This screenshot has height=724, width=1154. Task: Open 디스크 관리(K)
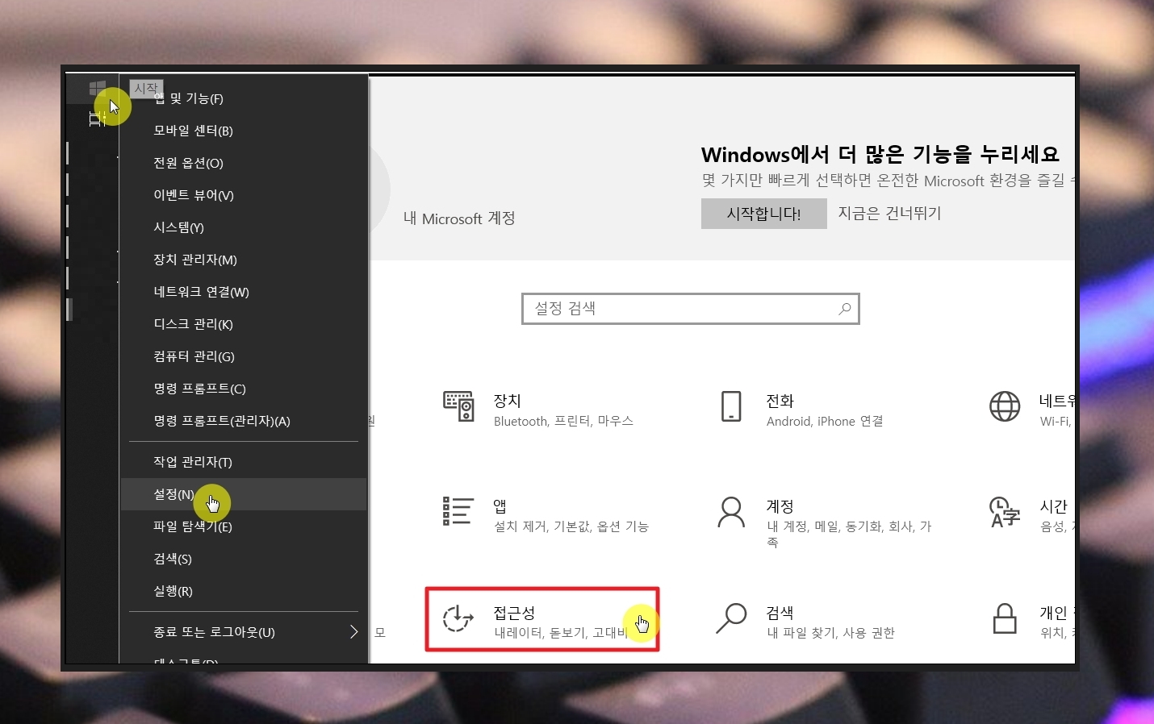pyautogui.click(x=193, y=324)
